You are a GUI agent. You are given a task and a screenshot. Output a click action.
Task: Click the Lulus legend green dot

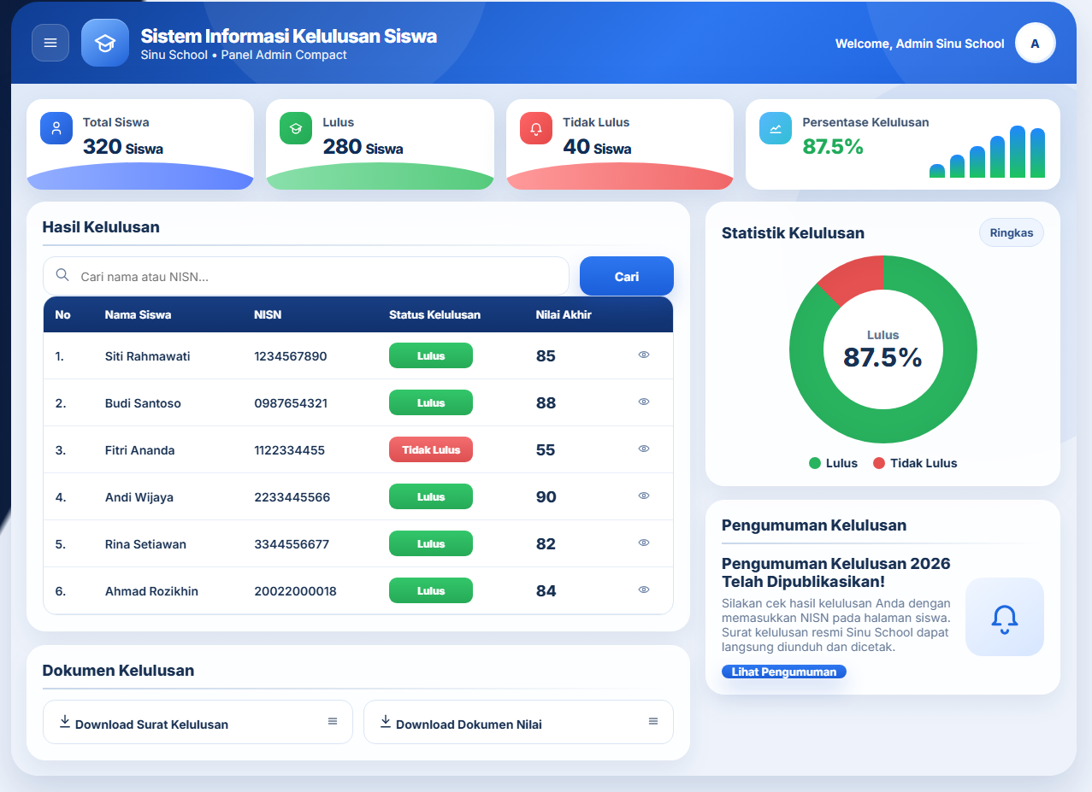pos(815,463)
